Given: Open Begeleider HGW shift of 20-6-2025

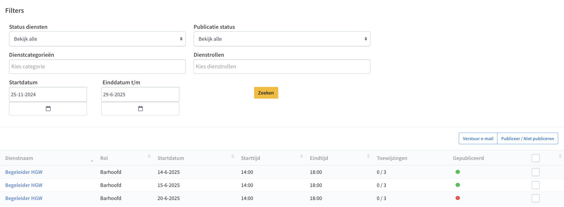Looking at the screenshot, I should 24,198.
